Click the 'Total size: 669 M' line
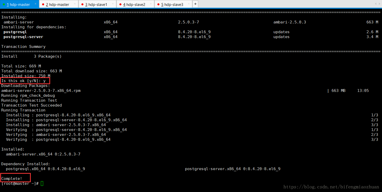This screenshot has width=382, height=192. tap(21, 66)
